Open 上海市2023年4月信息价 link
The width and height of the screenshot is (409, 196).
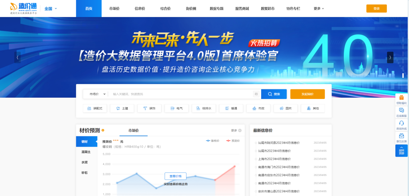pyautogui.click(x=274, y=159)
